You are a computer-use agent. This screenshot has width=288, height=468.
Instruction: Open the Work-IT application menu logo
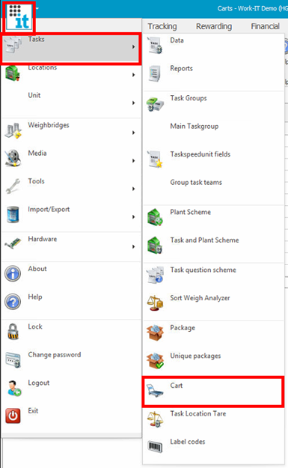pos(19,17)
